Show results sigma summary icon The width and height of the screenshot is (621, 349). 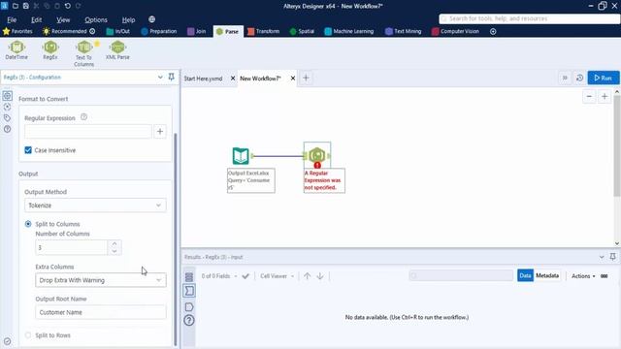click(x=189, y=291)
